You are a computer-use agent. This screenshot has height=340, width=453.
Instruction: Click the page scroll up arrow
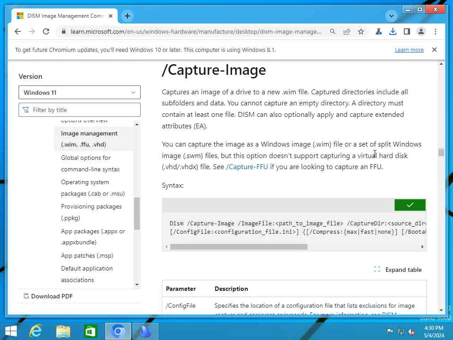(441, 64)
